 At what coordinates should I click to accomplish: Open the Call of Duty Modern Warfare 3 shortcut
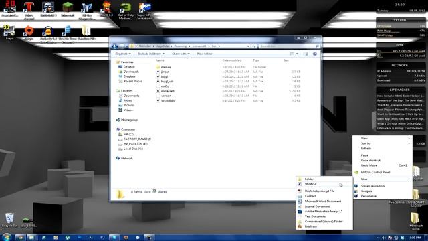[x=126, y=11]
